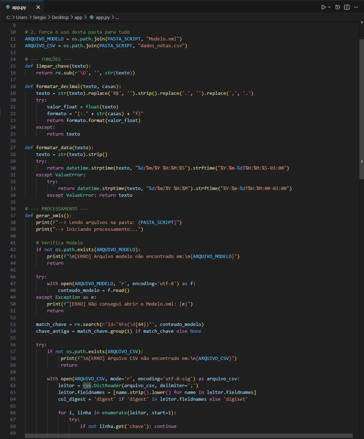Click 'return formato.format(valor_float)' on line 23
The image size is (364, 439).
click(94, 120)
